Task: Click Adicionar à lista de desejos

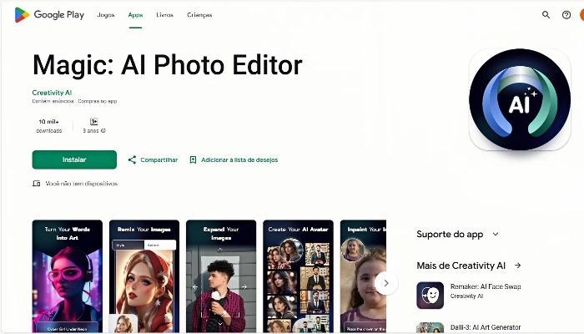Action: pyautogui.click(x=239, y=160)
